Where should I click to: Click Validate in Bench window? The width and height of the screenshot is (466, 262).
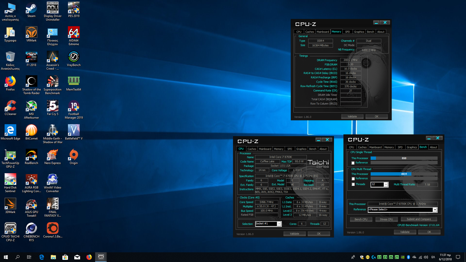(404, 232)
